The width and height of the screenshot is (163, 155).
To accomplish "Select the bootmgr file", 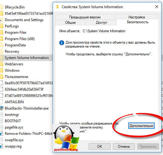I will 12,115.
